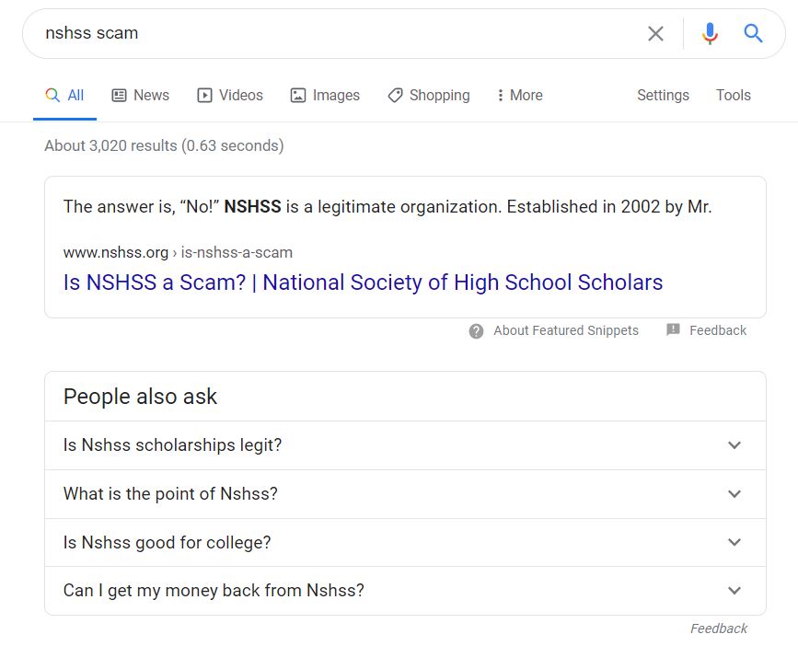Click into the 'nshss scam' search field
The image size is (798, 646).
click(336, 33)
